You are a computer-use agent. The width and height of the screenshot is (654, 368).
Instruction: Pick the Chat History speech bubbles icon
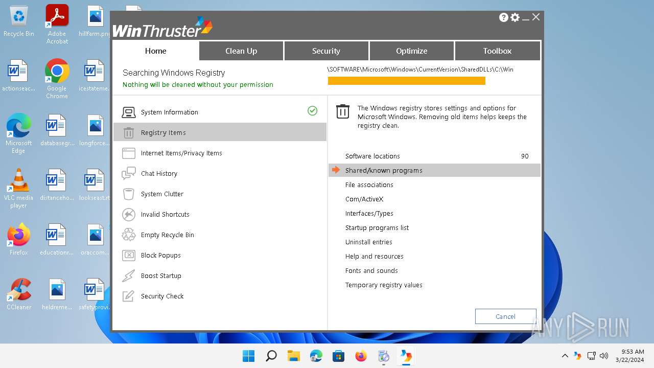[x=129, y=174]
